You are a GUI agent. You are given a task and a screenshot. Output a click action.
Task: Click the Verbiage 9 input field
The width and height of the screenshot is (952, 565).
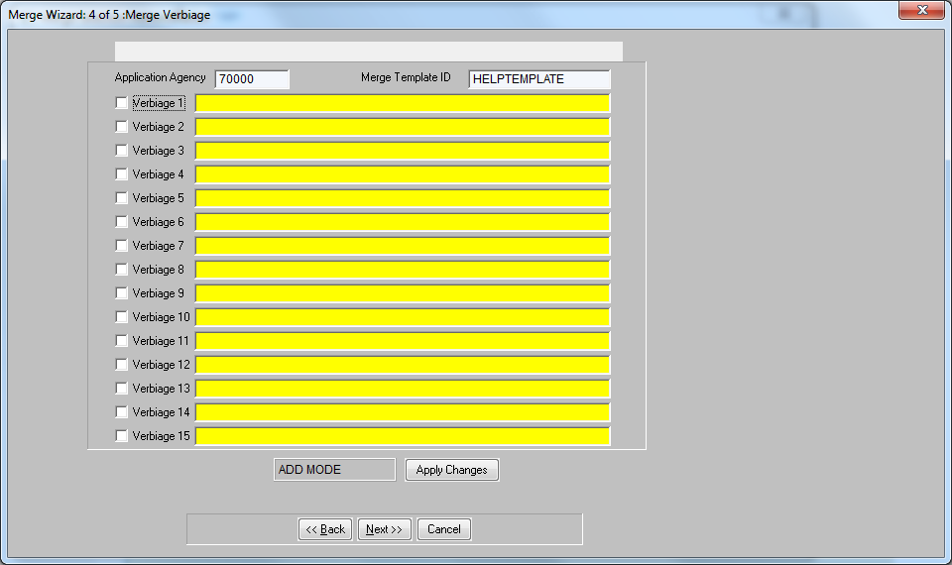[403, 293]
